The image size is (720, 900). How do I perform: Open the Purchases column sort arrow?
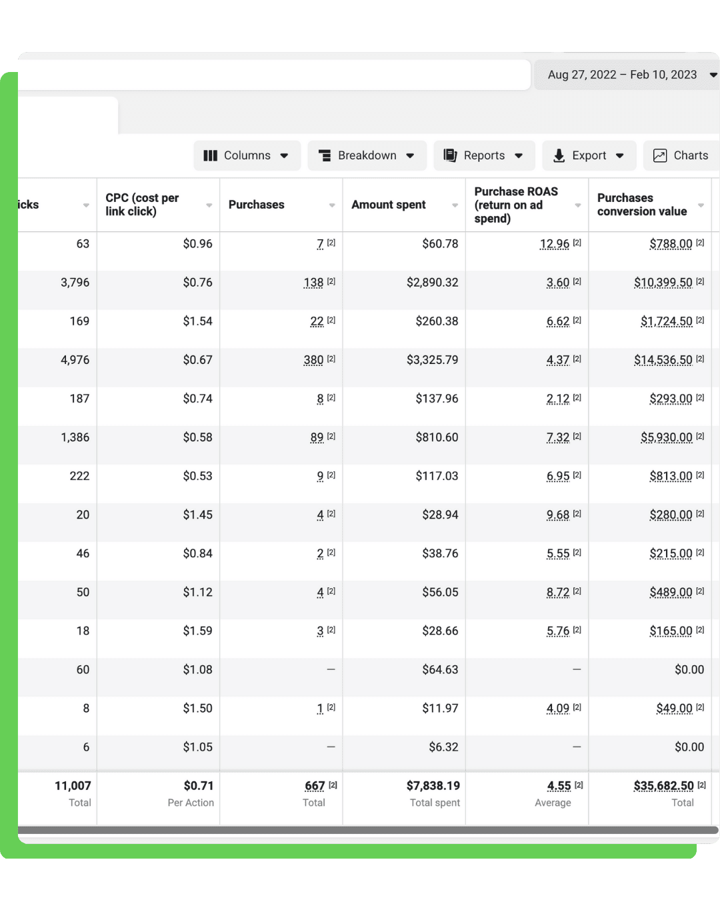pyautogui.click(x=332, y=205)
